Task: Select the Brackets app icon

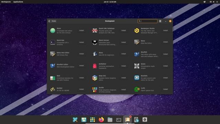Action: pos(137,77)
